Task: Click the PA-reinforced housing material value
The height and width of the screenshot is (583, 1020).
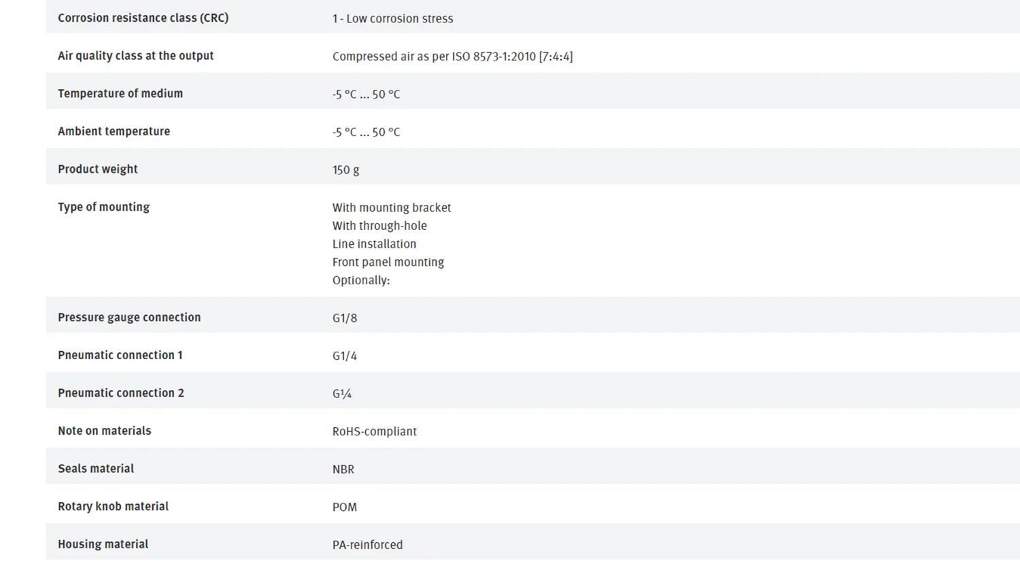Action: pos(367,545)
